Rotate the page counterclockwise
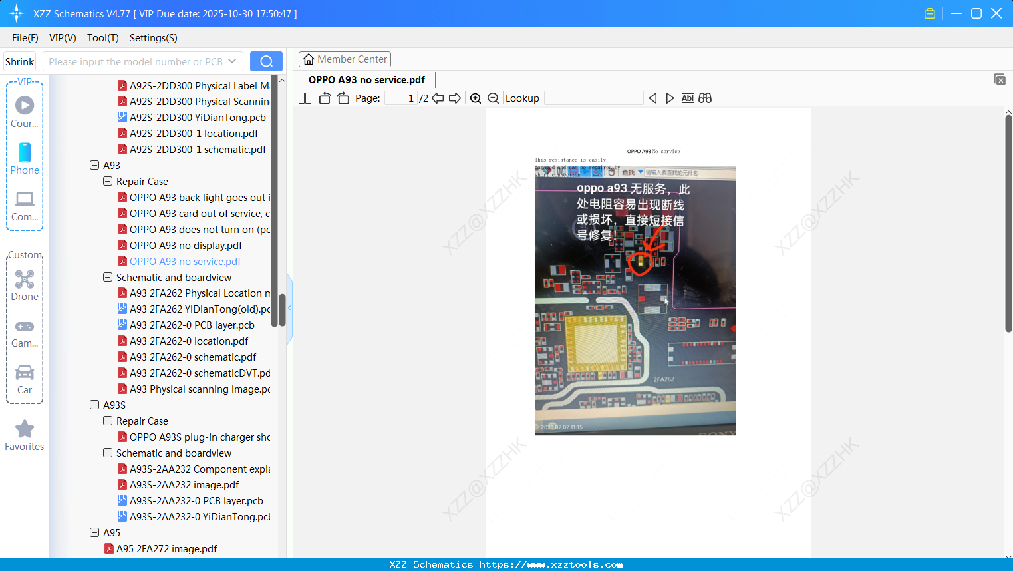This screenshot has height=571, width=1013. [x=325, y=98]
